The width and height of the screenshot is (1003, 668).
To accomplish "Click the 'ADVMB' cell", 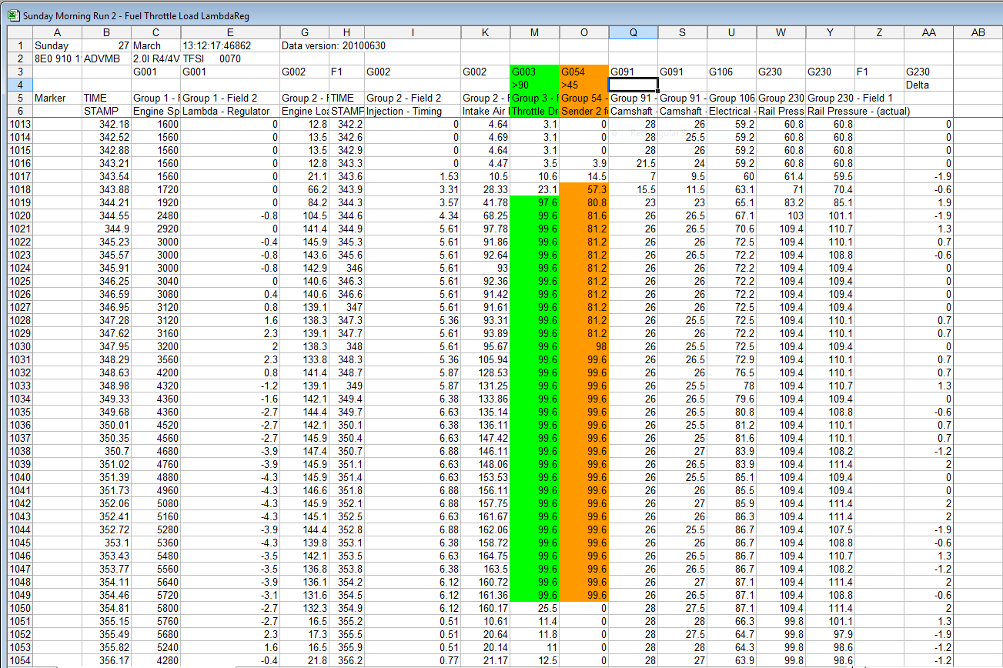I will (x=106, y=58).
